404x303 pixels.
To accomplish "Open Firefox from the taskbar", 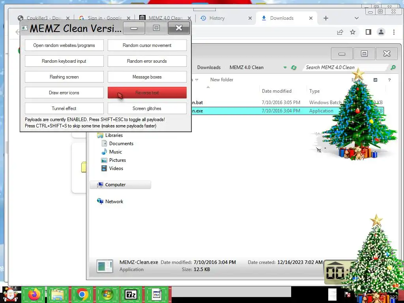I will coord(34,294).
